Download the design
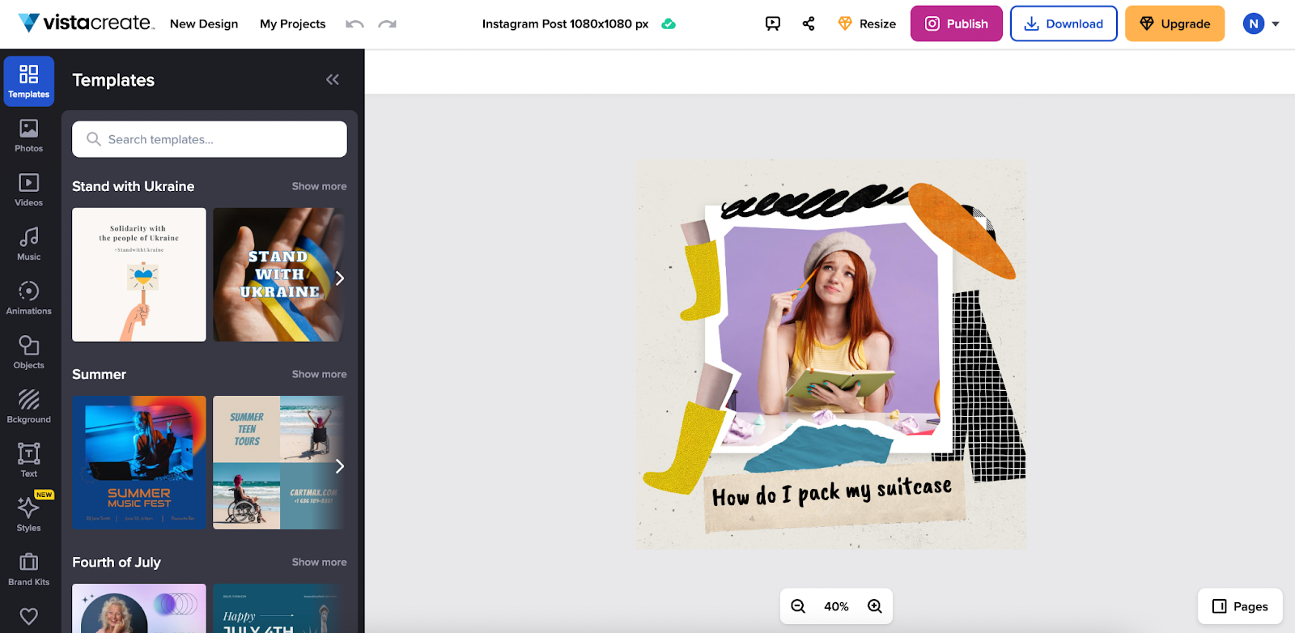The image size is (1295, 633). [x=1064, y=23]
